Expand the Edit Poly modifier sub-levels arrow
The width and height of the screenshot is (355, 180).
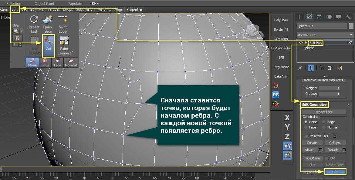pos(306,43)
